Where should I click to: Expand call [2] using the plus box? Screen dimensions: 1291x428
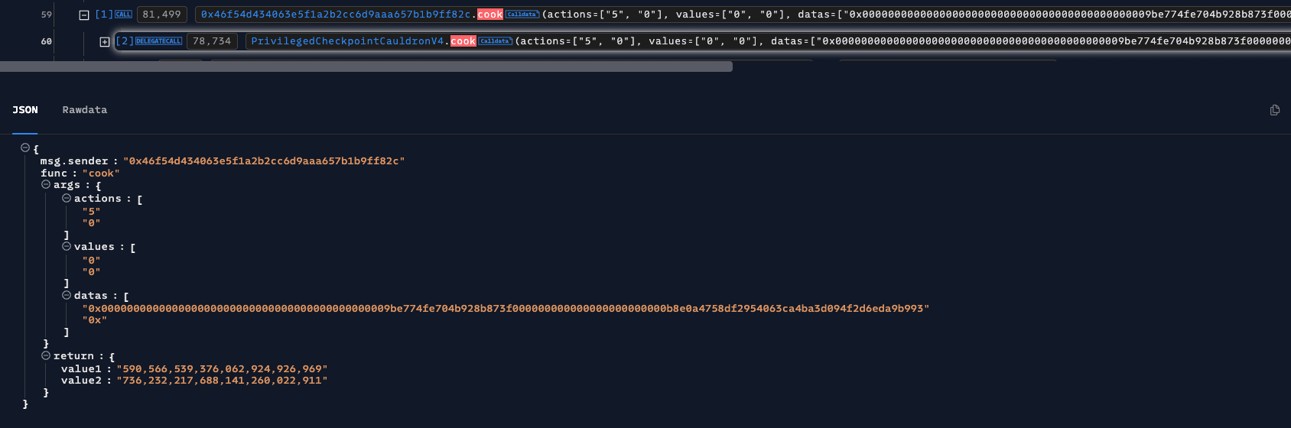(x=105, y=41)
